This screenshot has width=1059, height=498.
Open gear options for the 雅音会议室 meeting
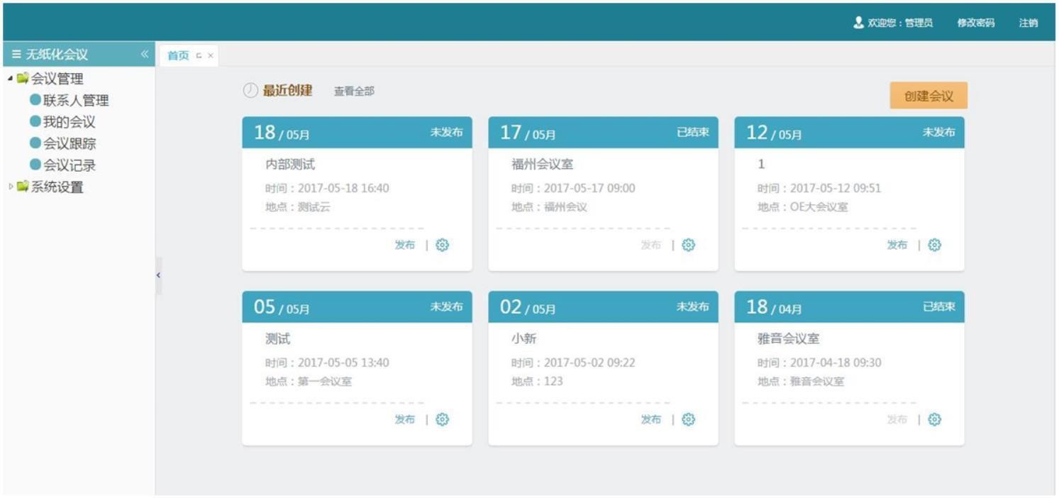tap(933, 419)
